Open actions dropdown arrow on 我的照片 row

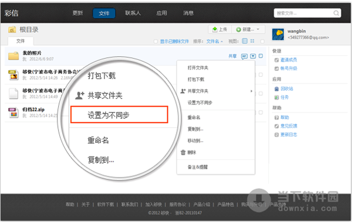pos(253,56)
